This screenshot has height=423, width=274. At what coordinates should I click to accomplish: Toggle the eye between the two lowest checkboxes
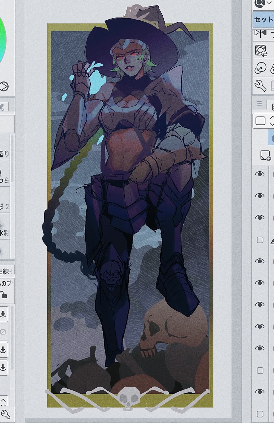click(260, 392)
